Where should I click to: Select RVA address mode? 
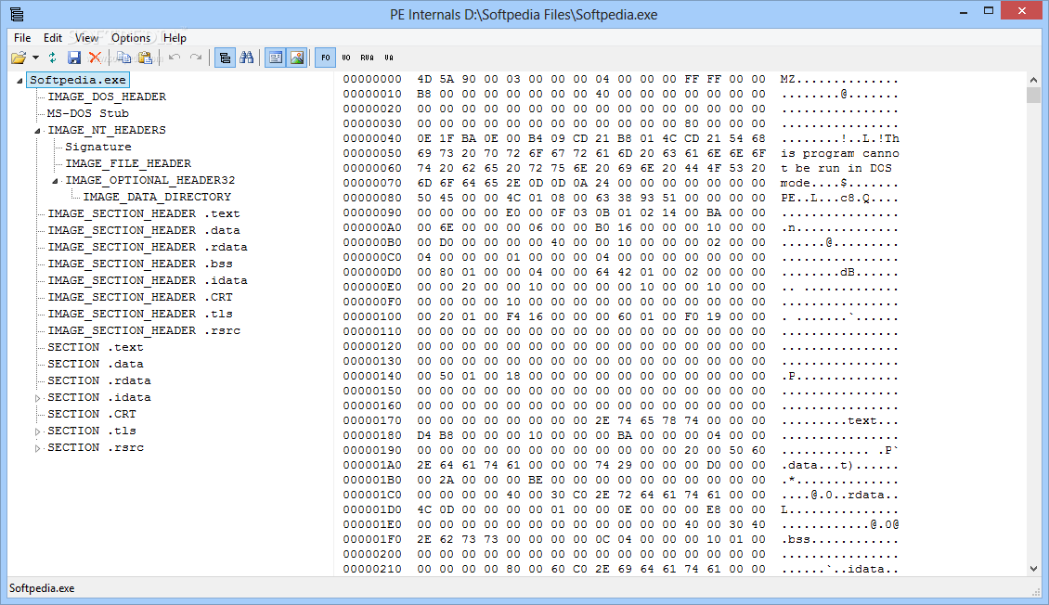(x=368, y=58)
